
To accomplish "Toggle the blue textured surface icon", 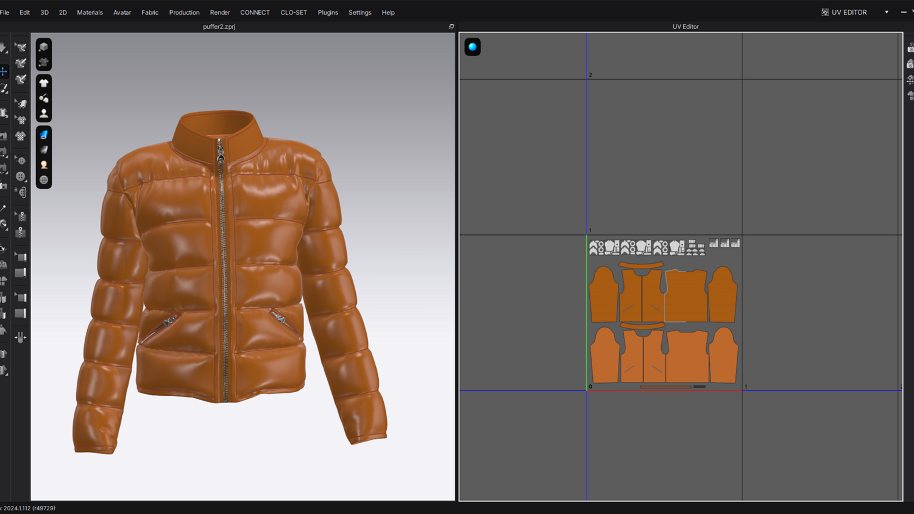I will click(x=44, y=135).
